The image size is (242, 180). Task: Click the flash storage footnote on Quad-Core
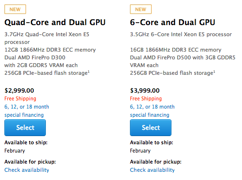tap(88, 71)
